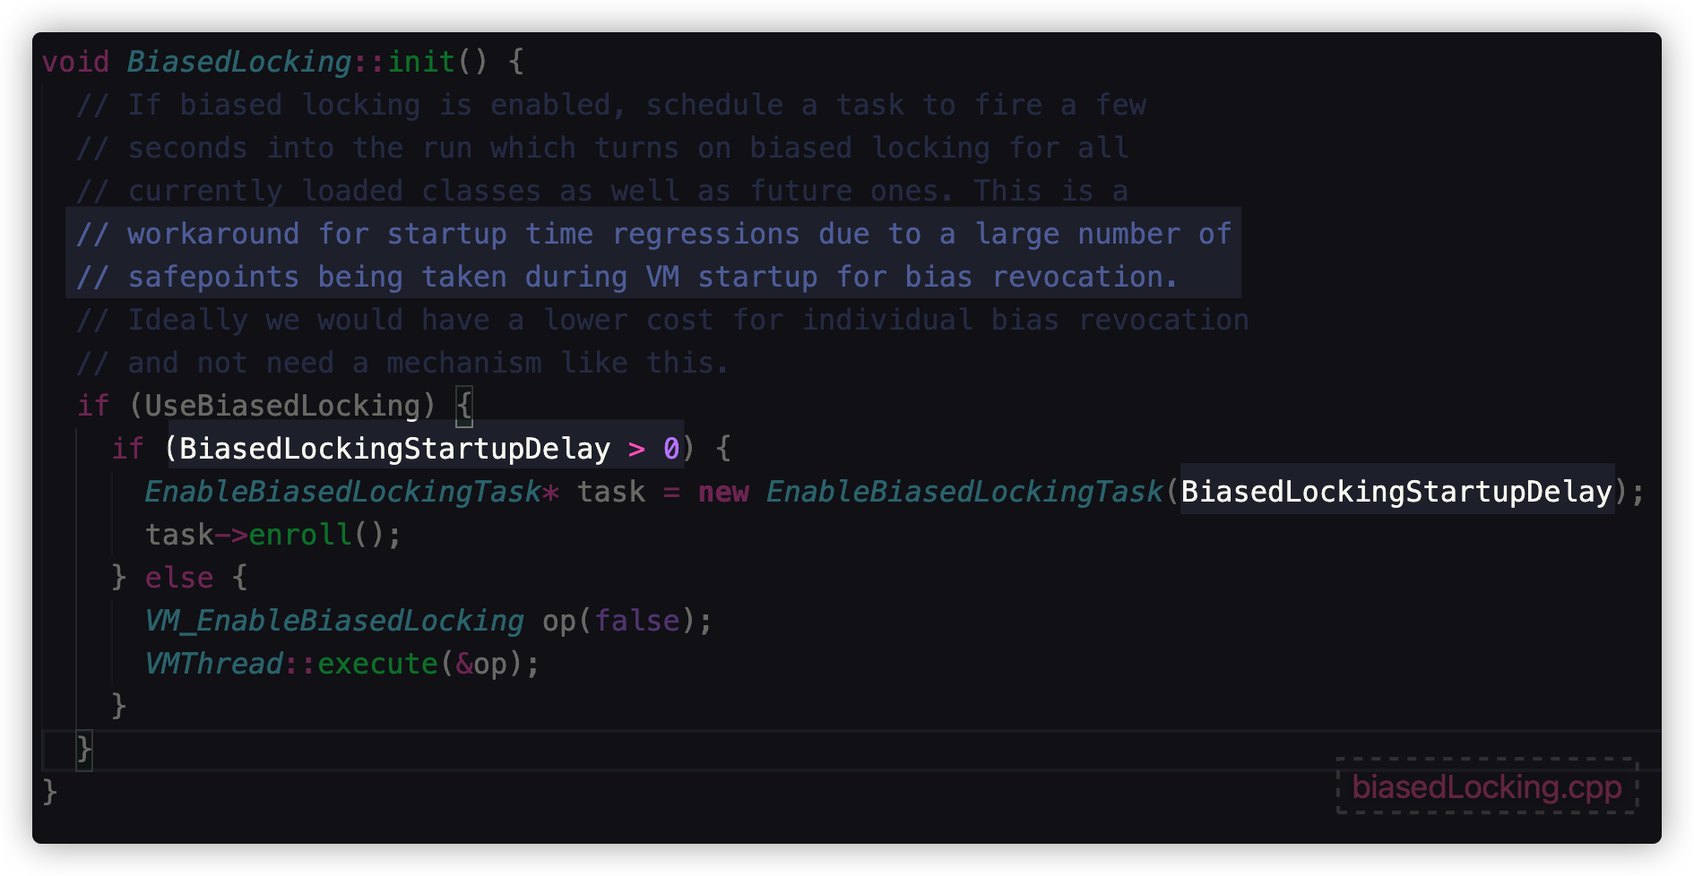
Task: Click the UseBiasedLocking condition identifier
Action: pos(282,406)
